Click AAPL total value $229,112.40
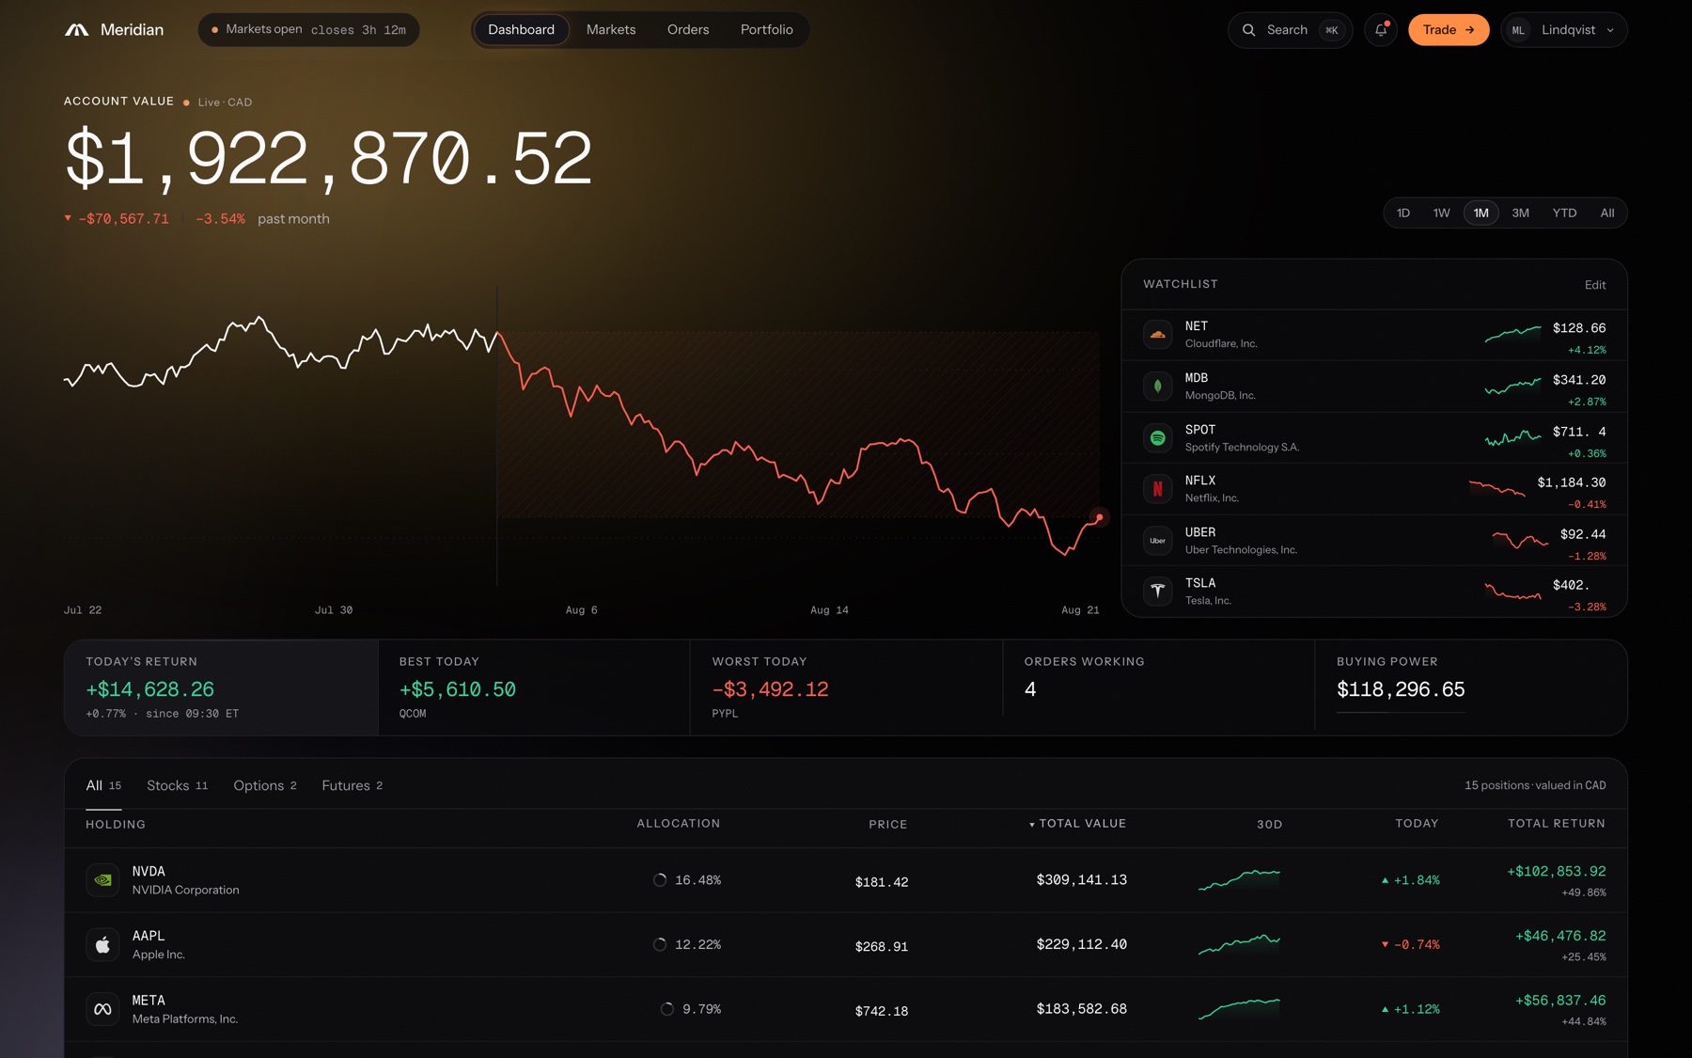Screen dimensions: 1692x1058 1081,944
